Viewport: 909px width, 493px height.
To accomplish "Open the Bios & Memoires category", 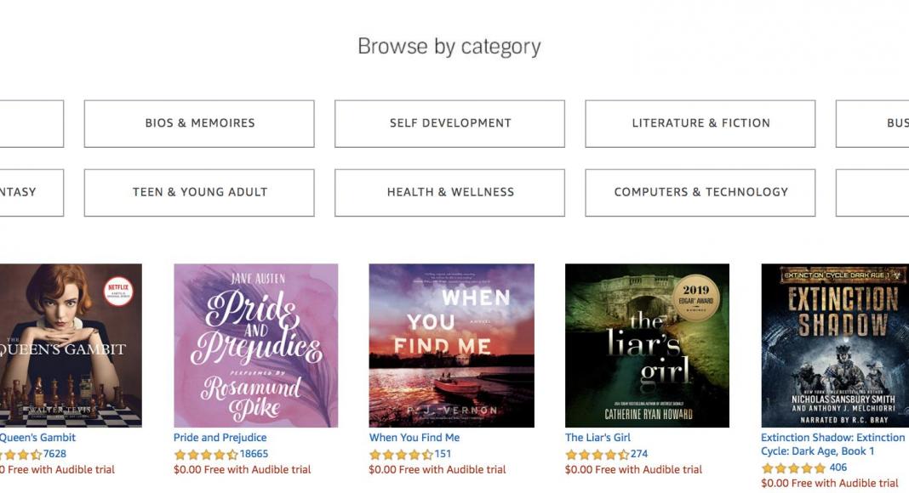I will coord(199,123).
